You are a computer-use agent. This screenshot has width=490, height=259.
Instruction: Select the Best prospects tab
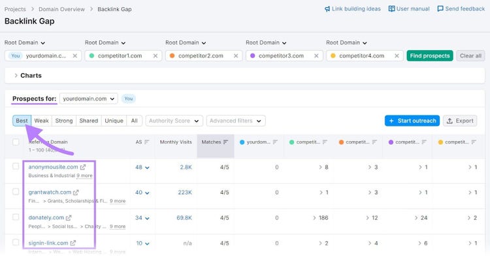22,121
